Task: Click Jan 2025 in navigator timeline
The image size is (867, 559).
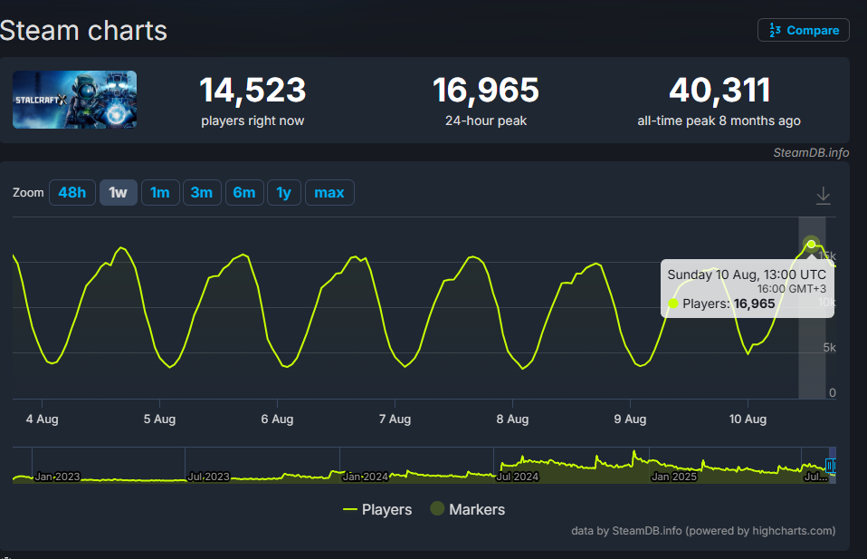Action: tap(674, 477)
